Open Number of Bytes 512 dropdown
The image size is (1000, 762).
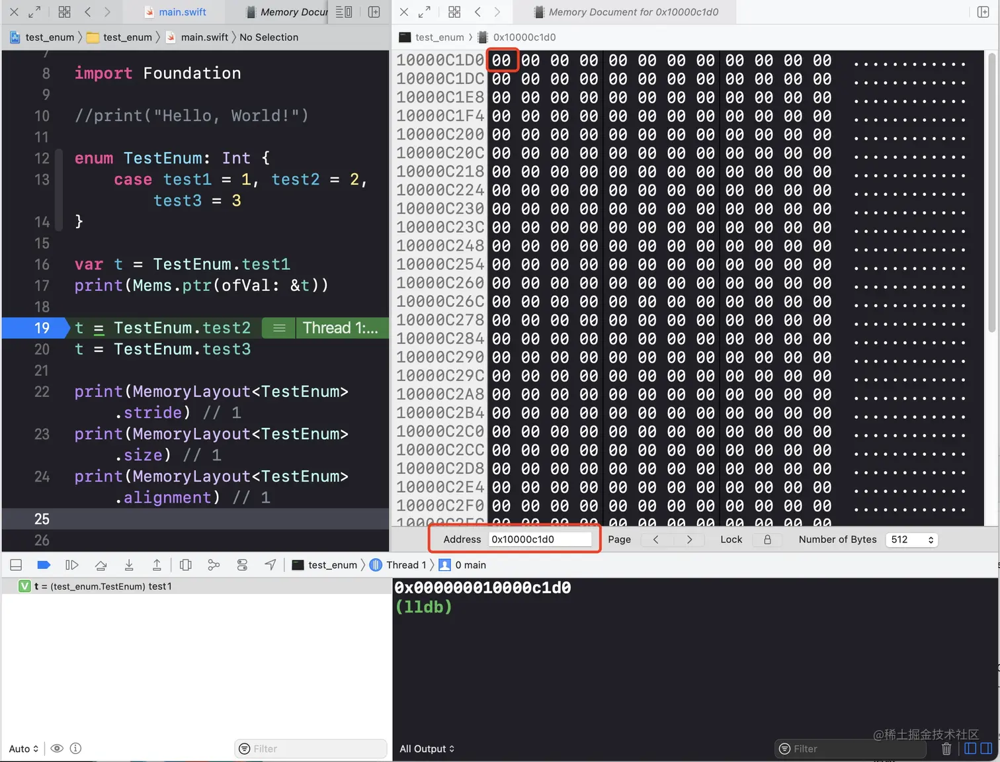912,539
